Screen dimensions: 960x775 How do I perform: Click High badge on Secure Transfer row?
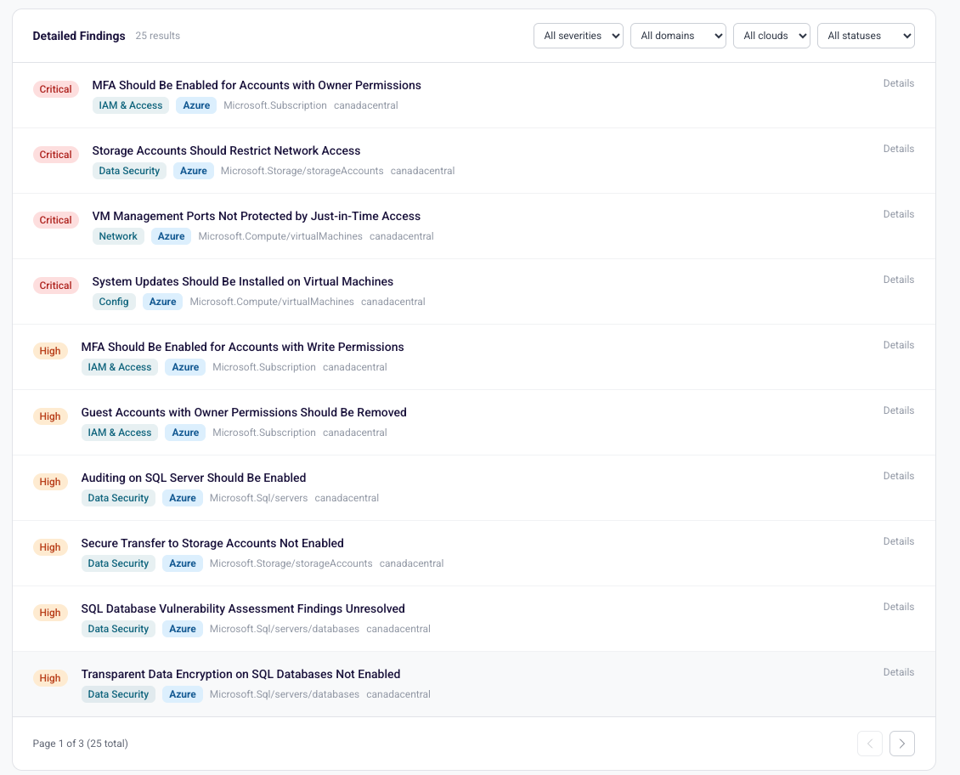click(50, 547)
